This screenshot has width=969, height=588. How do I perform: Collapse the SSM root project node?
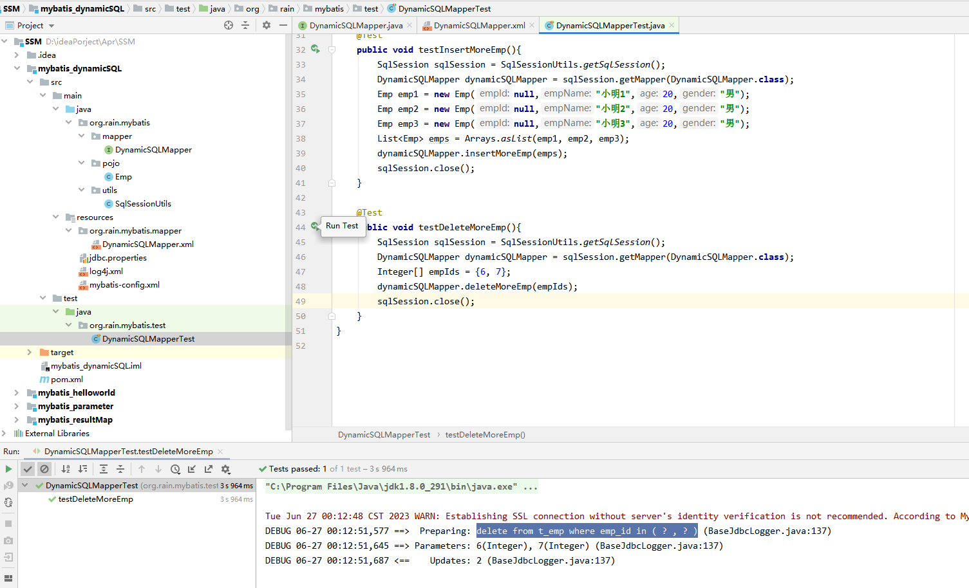point(5,41)
